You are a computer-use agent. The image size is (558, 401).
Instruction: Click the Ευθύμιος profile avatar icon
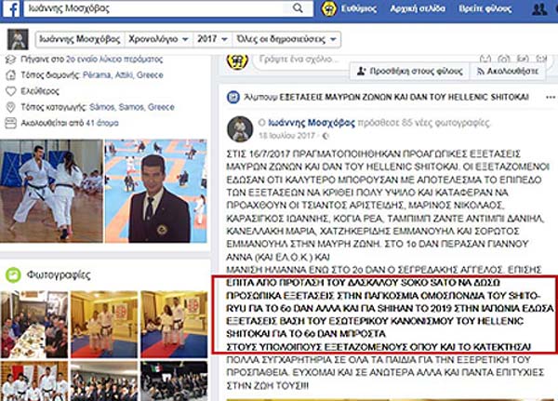(329, 10)
